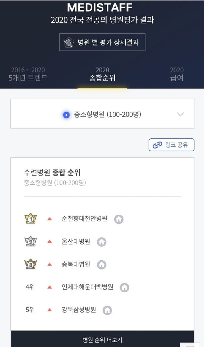This screenshot has height=347, width=204.
Task: Select the 2020 종합순위 tab
Action: point(102,74)
